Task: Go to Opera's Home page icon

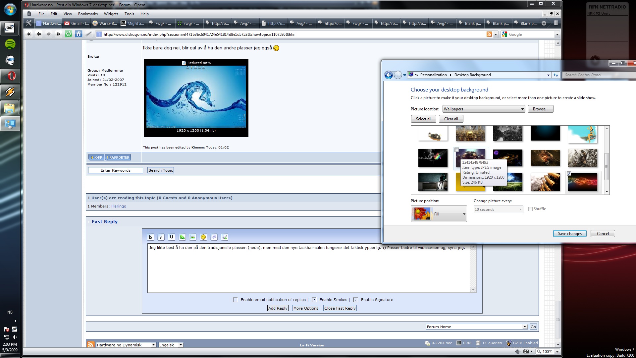Action: pos(79,34)
